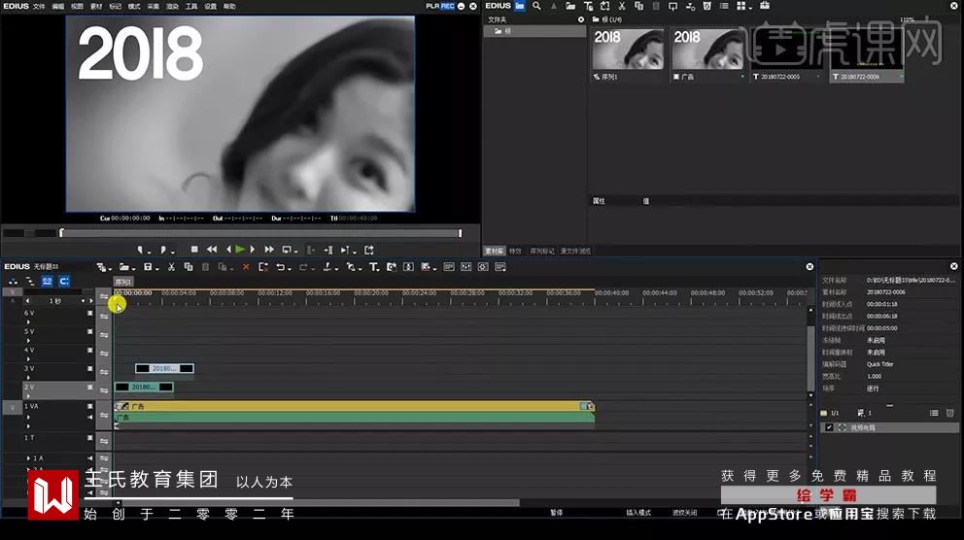Toggle the lock box on the 6 V track
Image resolution: width=964 pixels, height=540 pixels.
tap(89, 313)
